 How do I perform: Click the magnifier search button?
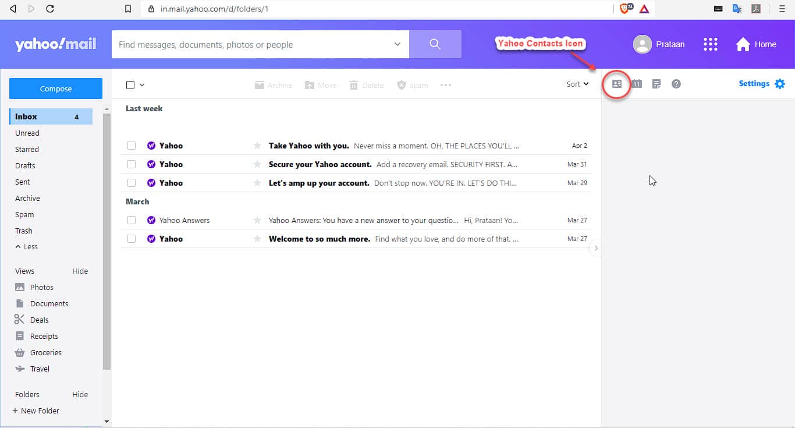[435, 44]
